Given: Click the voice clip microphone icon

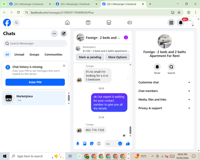Looking at the screenshot, I should coord(78,144).
